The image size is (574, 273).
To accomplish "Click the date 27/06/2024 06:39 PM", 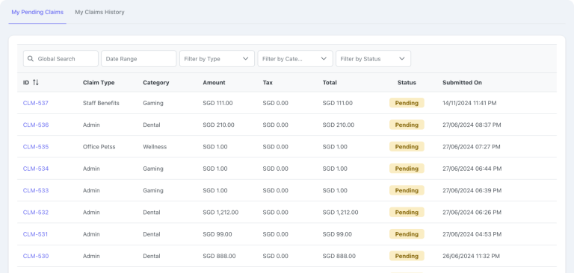I will click(472, 190).
